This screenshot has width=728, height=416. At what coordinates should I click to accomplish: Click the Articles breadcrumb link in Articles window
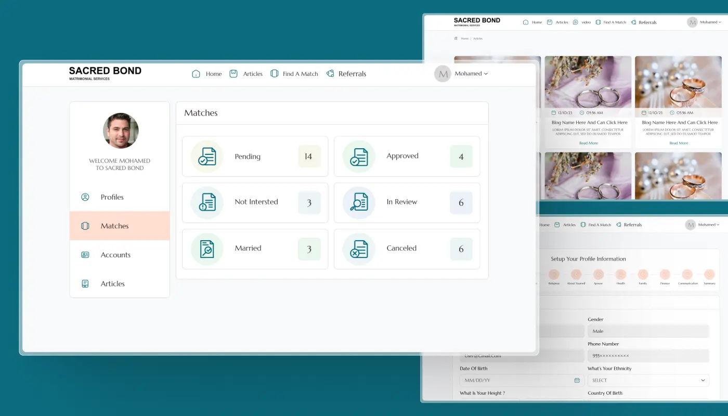click(477, 38)
